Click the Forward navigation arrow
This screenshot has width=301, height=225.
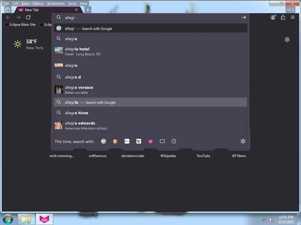tap(18, 17)
